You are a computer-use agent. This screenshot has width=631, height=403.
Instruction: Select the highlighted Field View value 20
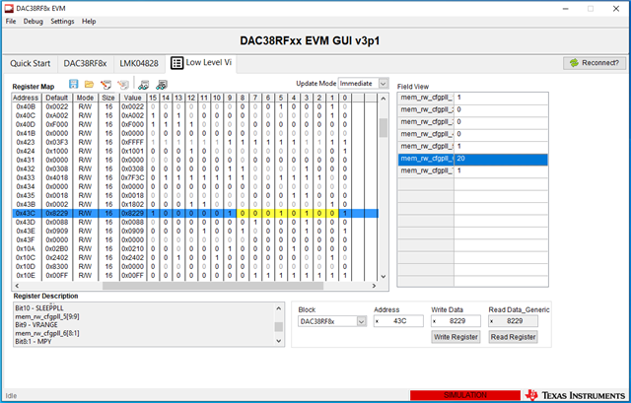tap(501, 160)
